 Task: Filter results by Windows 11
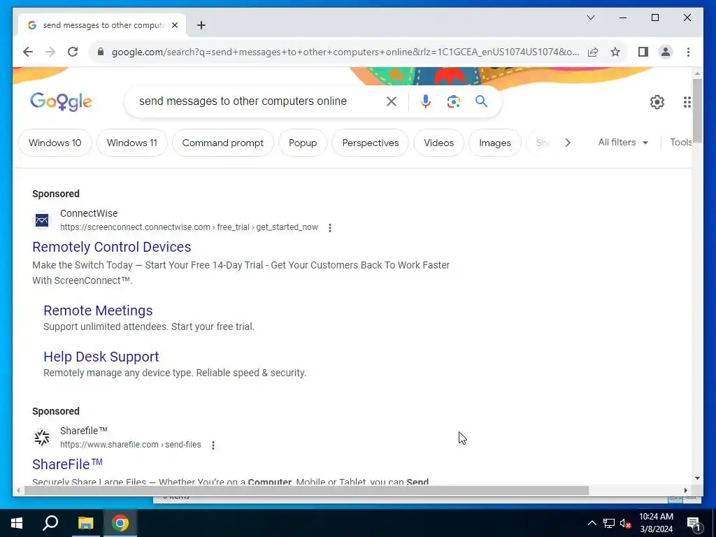[x=132, y=143]
